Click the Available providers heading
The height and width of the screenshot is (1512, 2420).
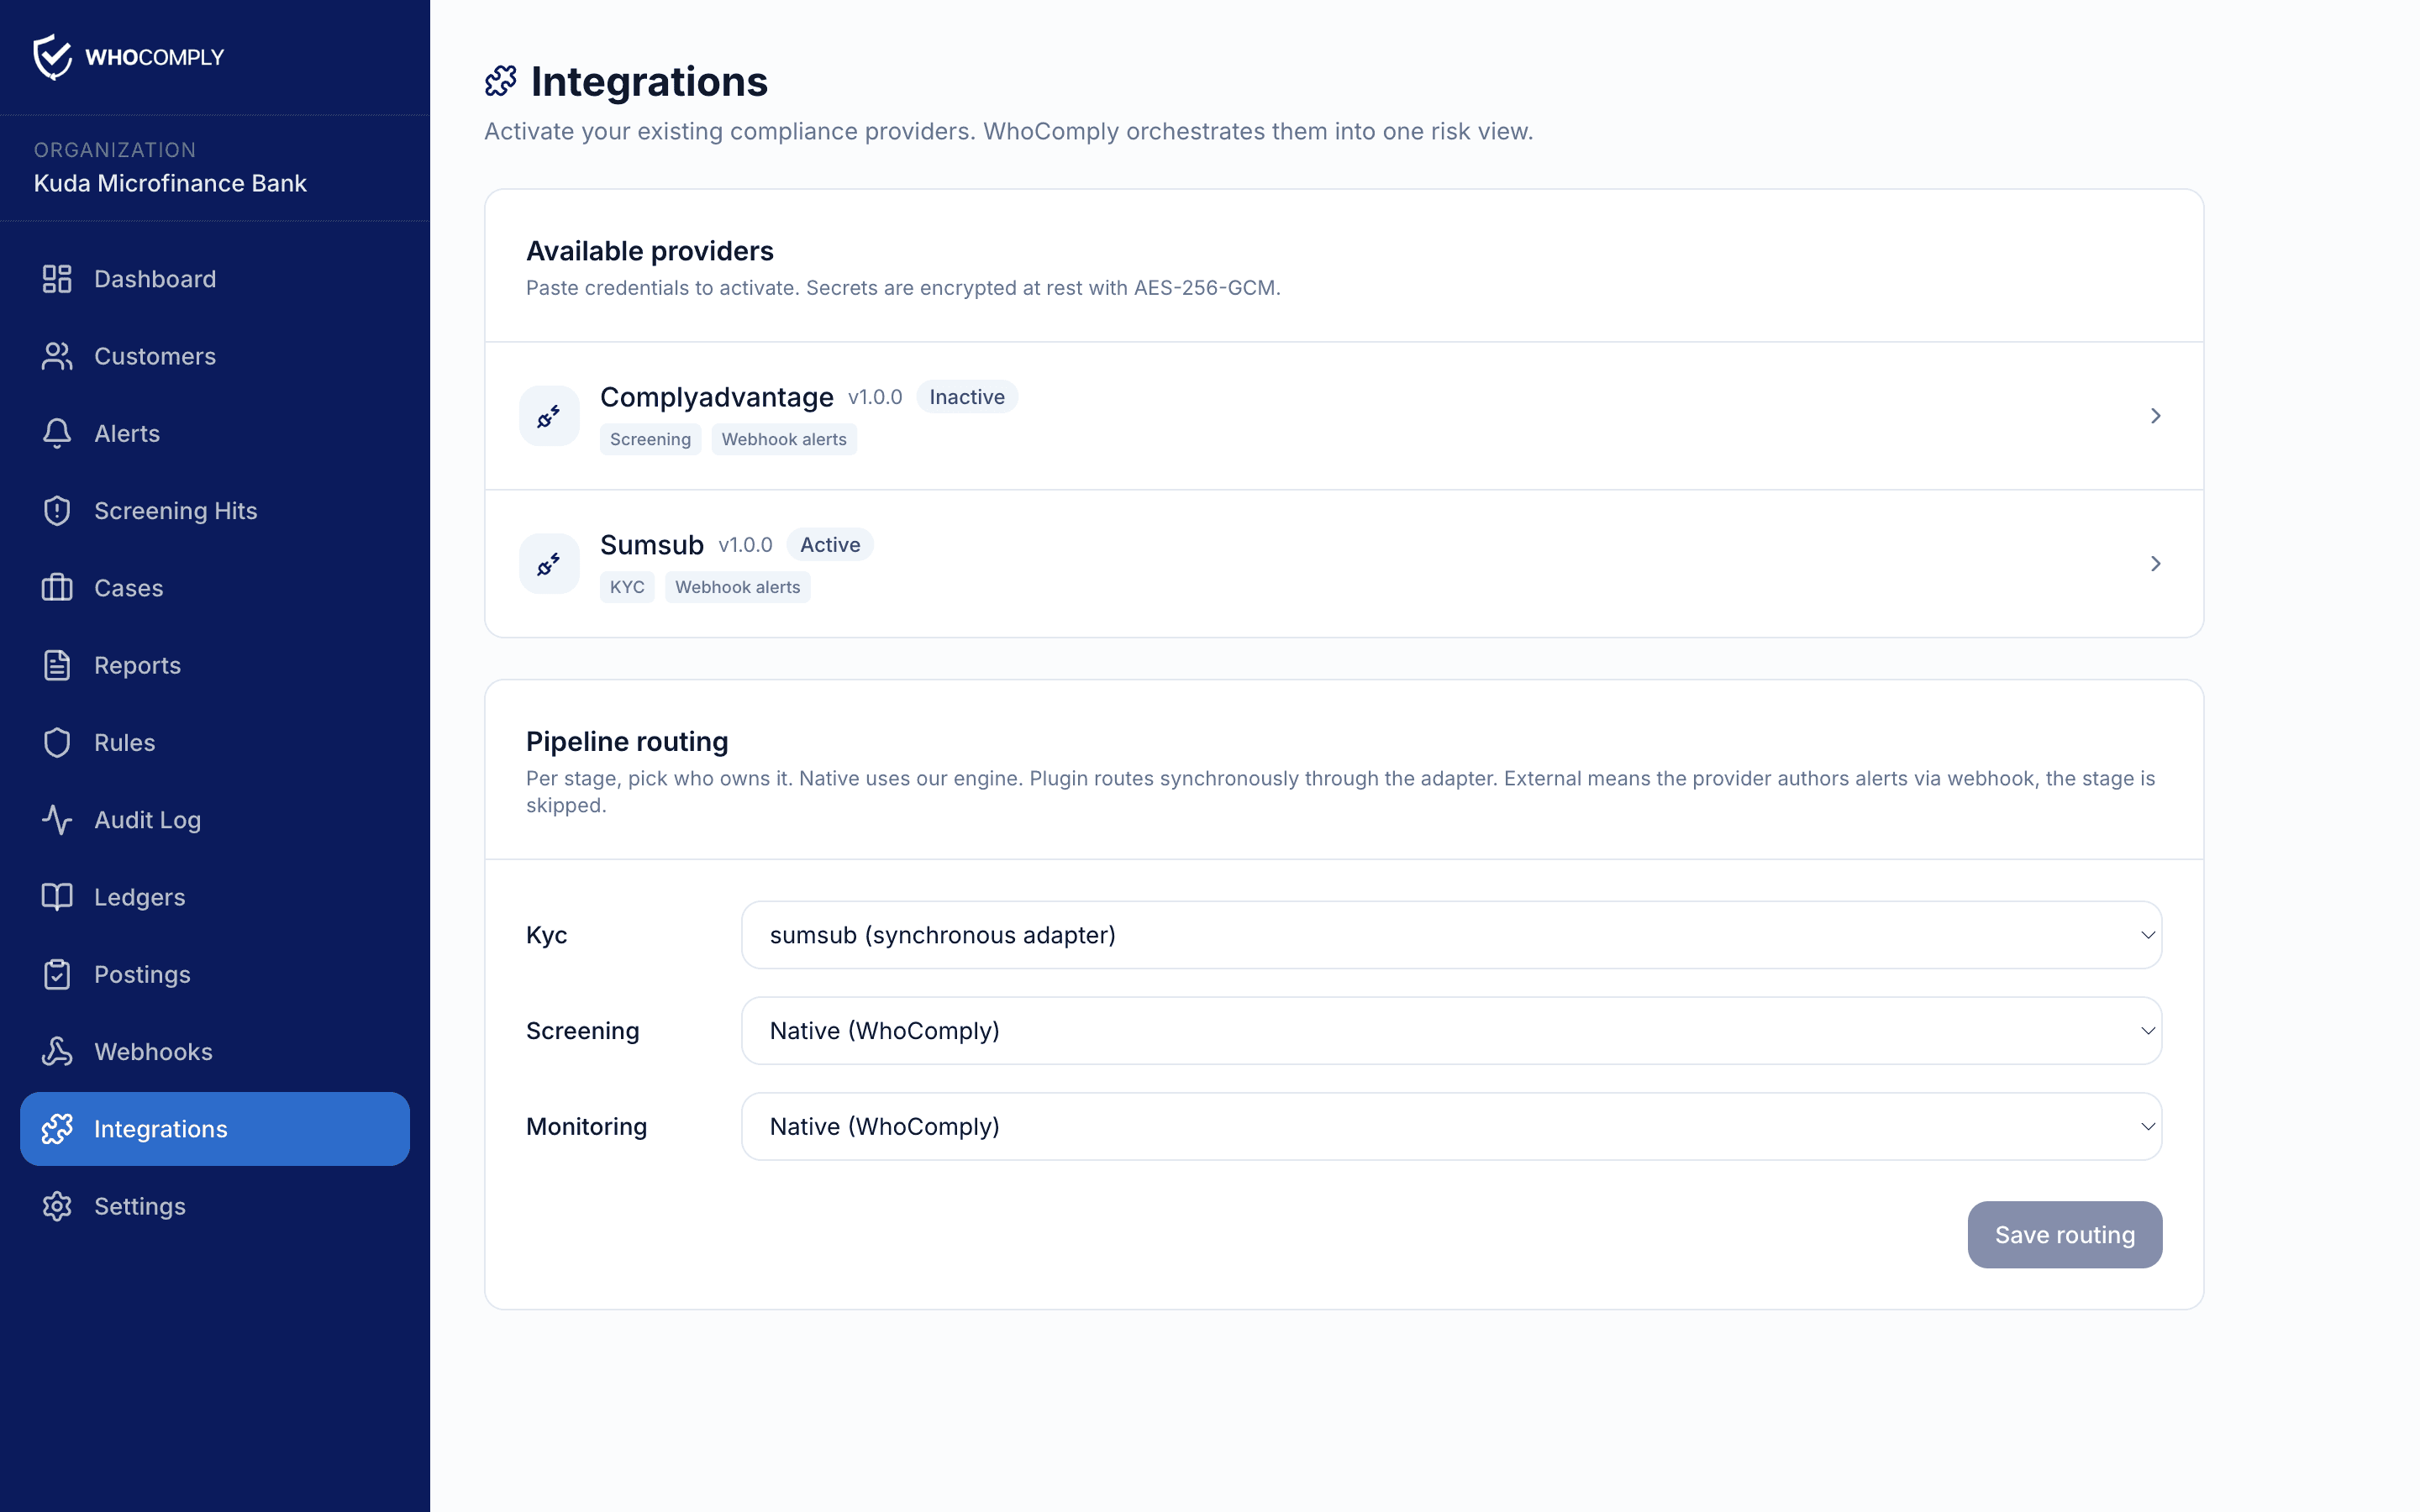point(650,251)
